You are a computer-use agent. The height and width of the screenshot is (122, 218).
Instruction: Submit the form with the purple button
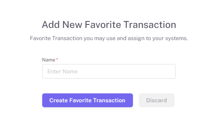coord(87,100)
